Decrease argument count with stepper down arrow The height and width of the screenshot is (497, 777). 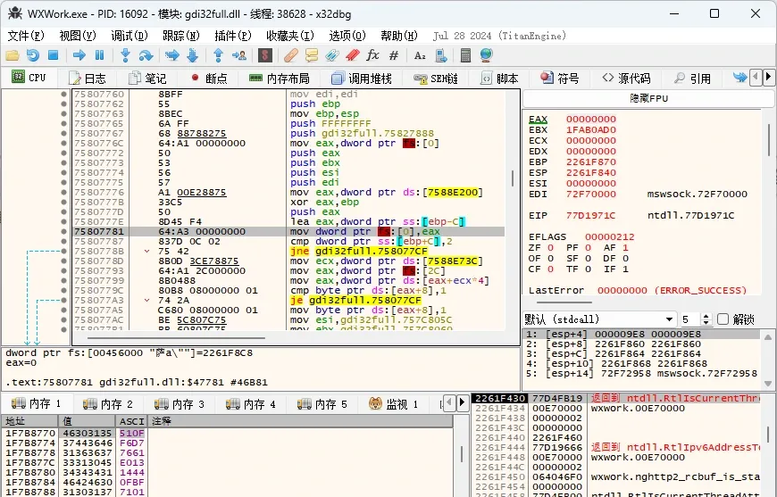706,323
